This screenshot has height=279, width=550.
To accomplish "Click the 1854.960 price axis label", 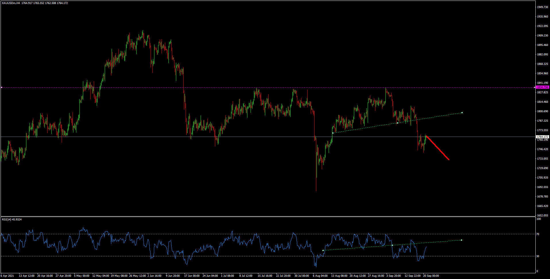I will click(543, 73).
